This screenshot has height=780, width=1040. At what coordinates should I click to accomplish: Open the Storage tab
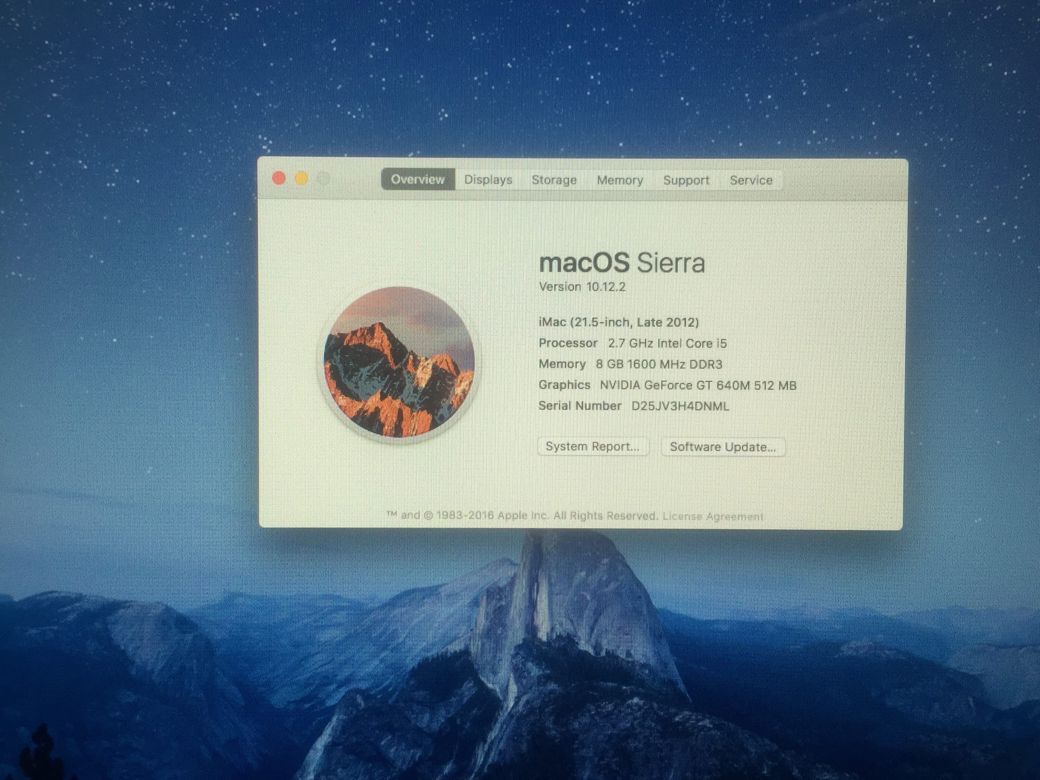click(554, 180)
